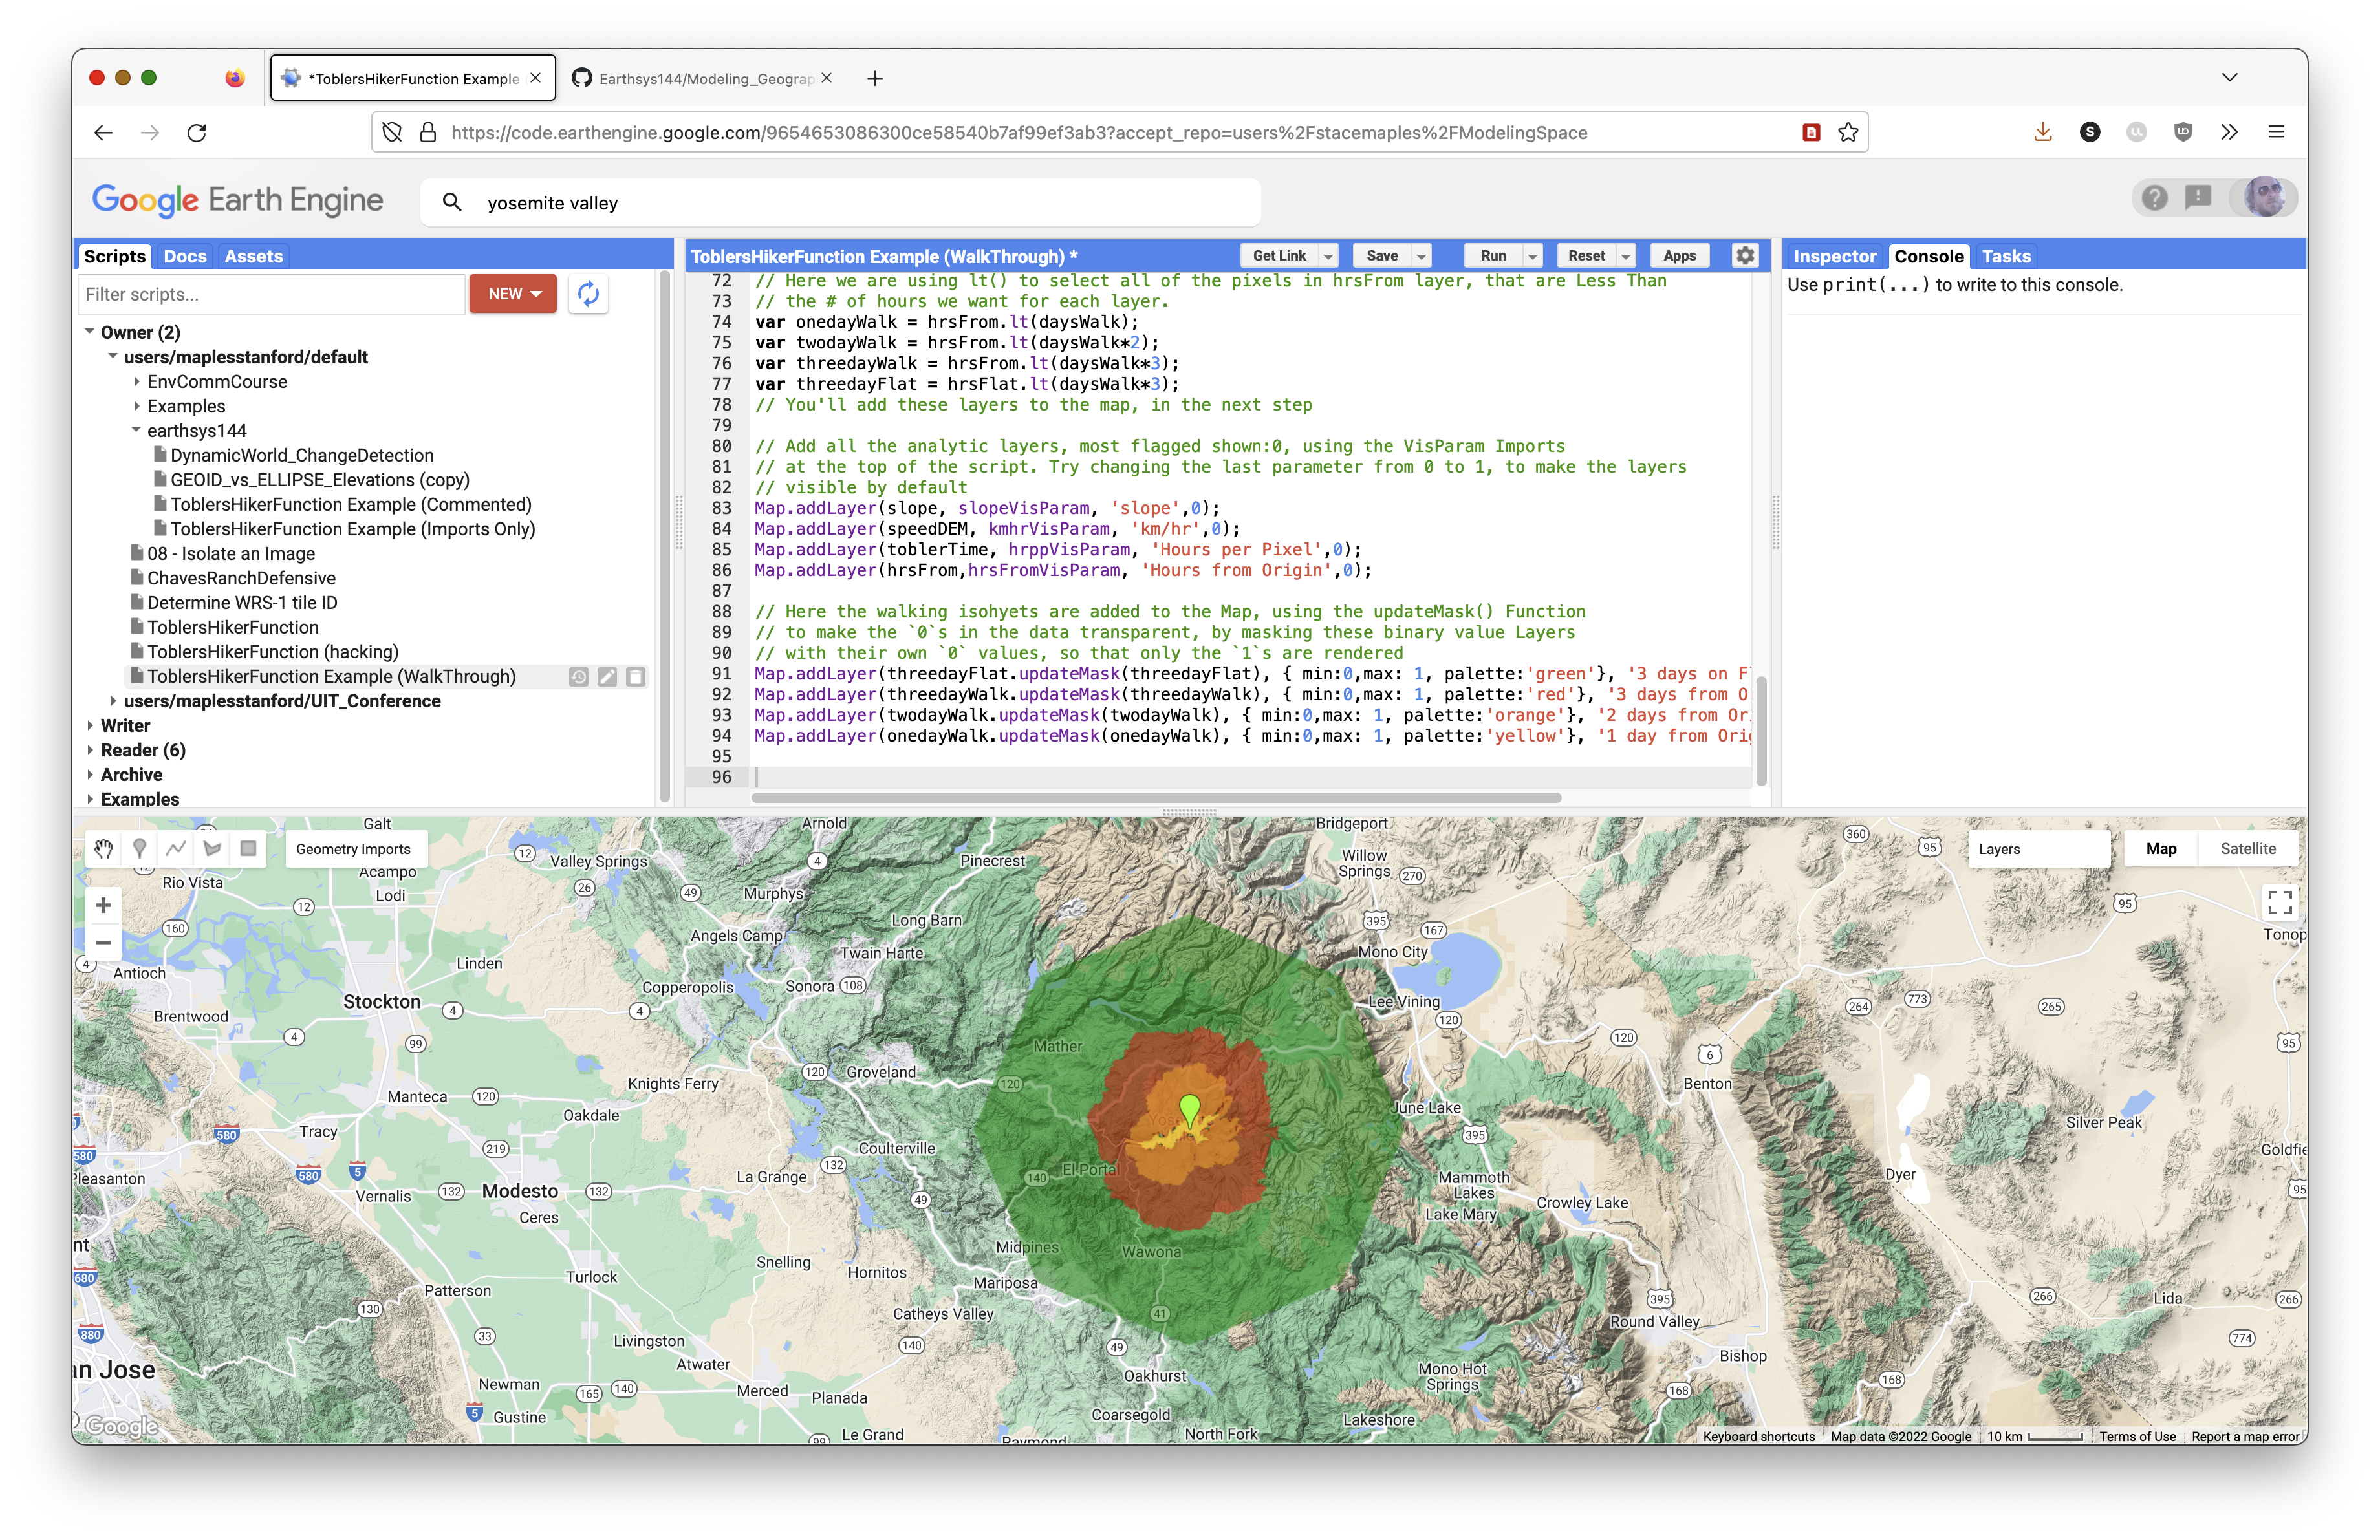Bookmark this page with star icon
Viewport: 2380px width, 1540px height.
pyautogui.click(x=1848, y=132)
